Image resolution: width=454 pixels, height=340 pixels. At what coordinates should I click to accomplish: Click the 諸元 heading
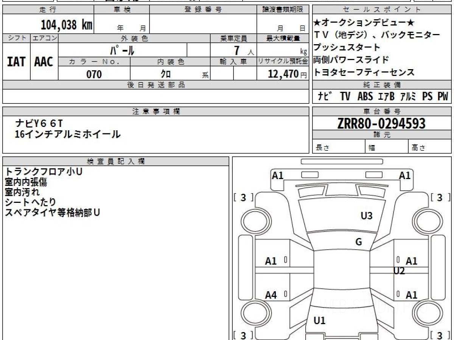point(382,135)
